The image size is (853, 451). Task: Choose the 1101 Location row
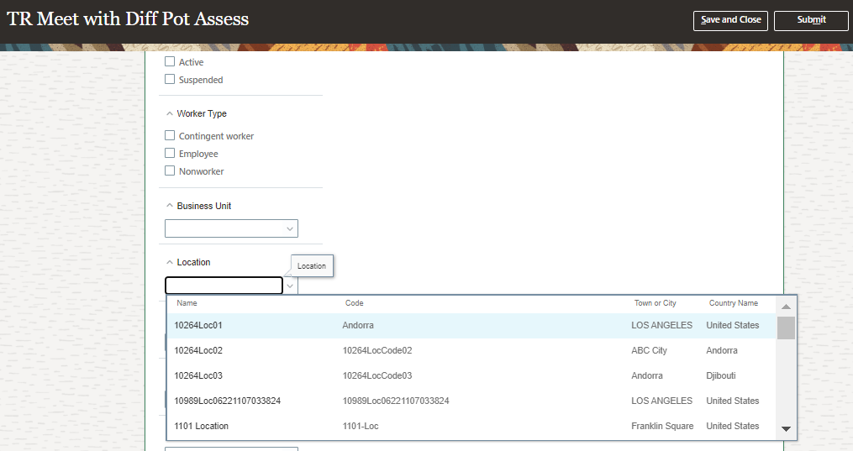click(471, 426)
